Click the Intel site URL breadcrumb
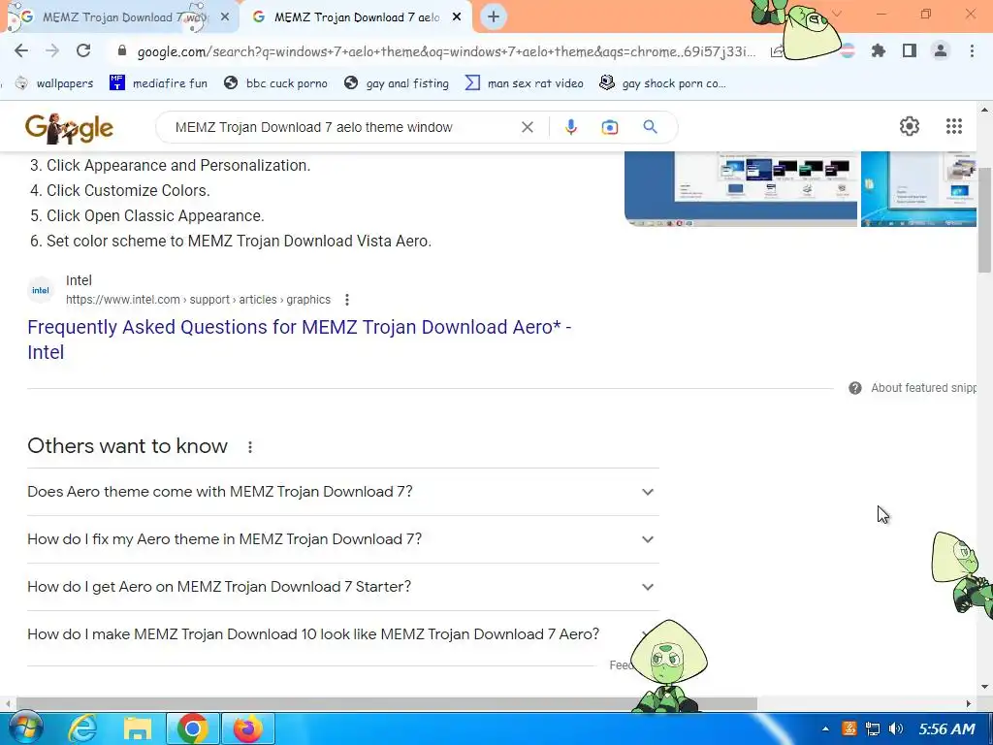993x745 pixels. 198,300
